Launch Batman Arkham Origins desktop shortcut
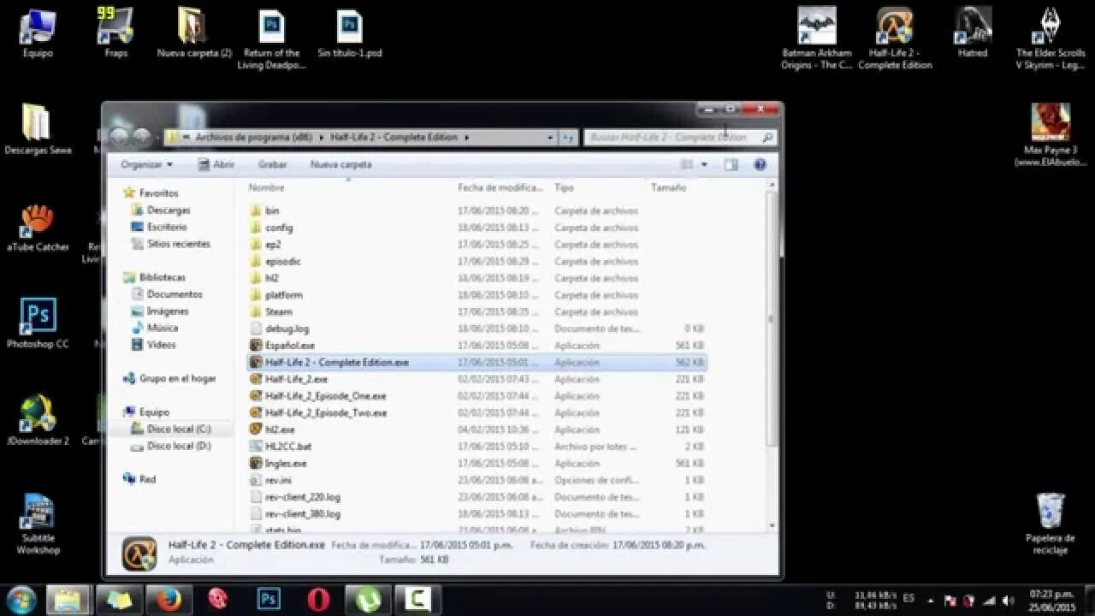This screenshot has height=616, width=1095. tap(817, 38)
